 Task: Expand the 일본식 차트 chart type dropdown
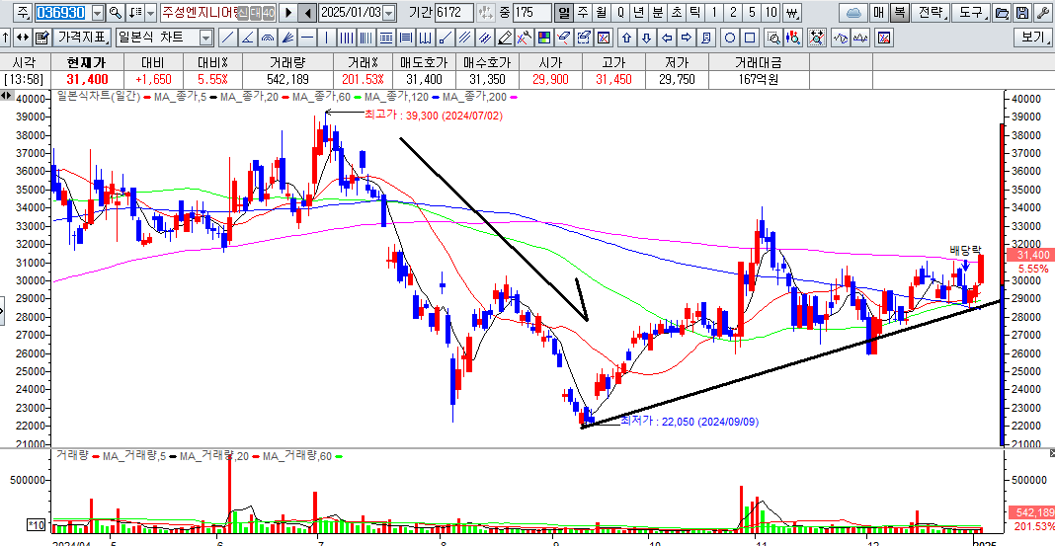pyautogui.click(x=205, y=38)
